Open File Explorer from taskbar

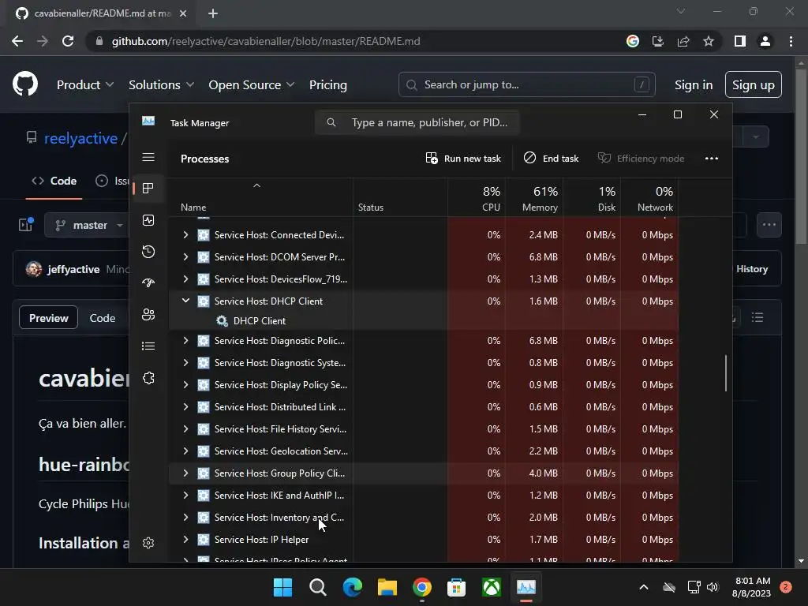pyautogui.click(x=387, y=587)
